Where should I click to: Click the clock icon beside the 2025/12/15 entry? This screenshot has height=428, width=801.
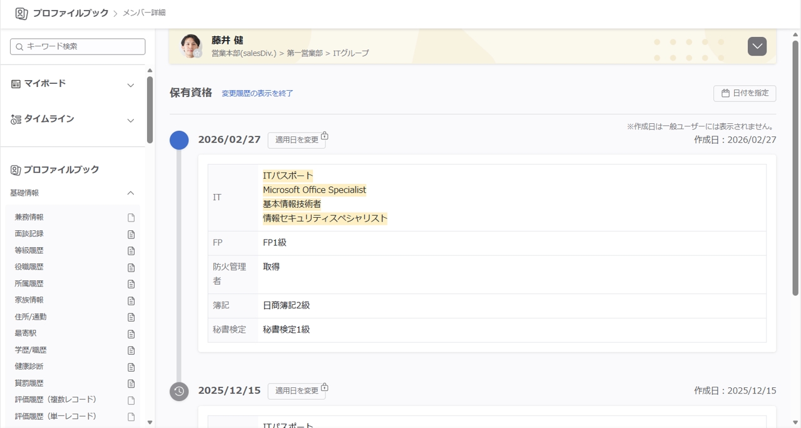point(179,392)
